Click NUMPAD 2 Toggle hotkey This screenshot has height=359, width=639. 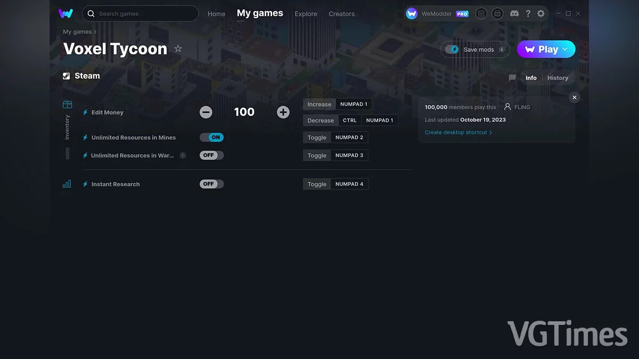[349, 137]
